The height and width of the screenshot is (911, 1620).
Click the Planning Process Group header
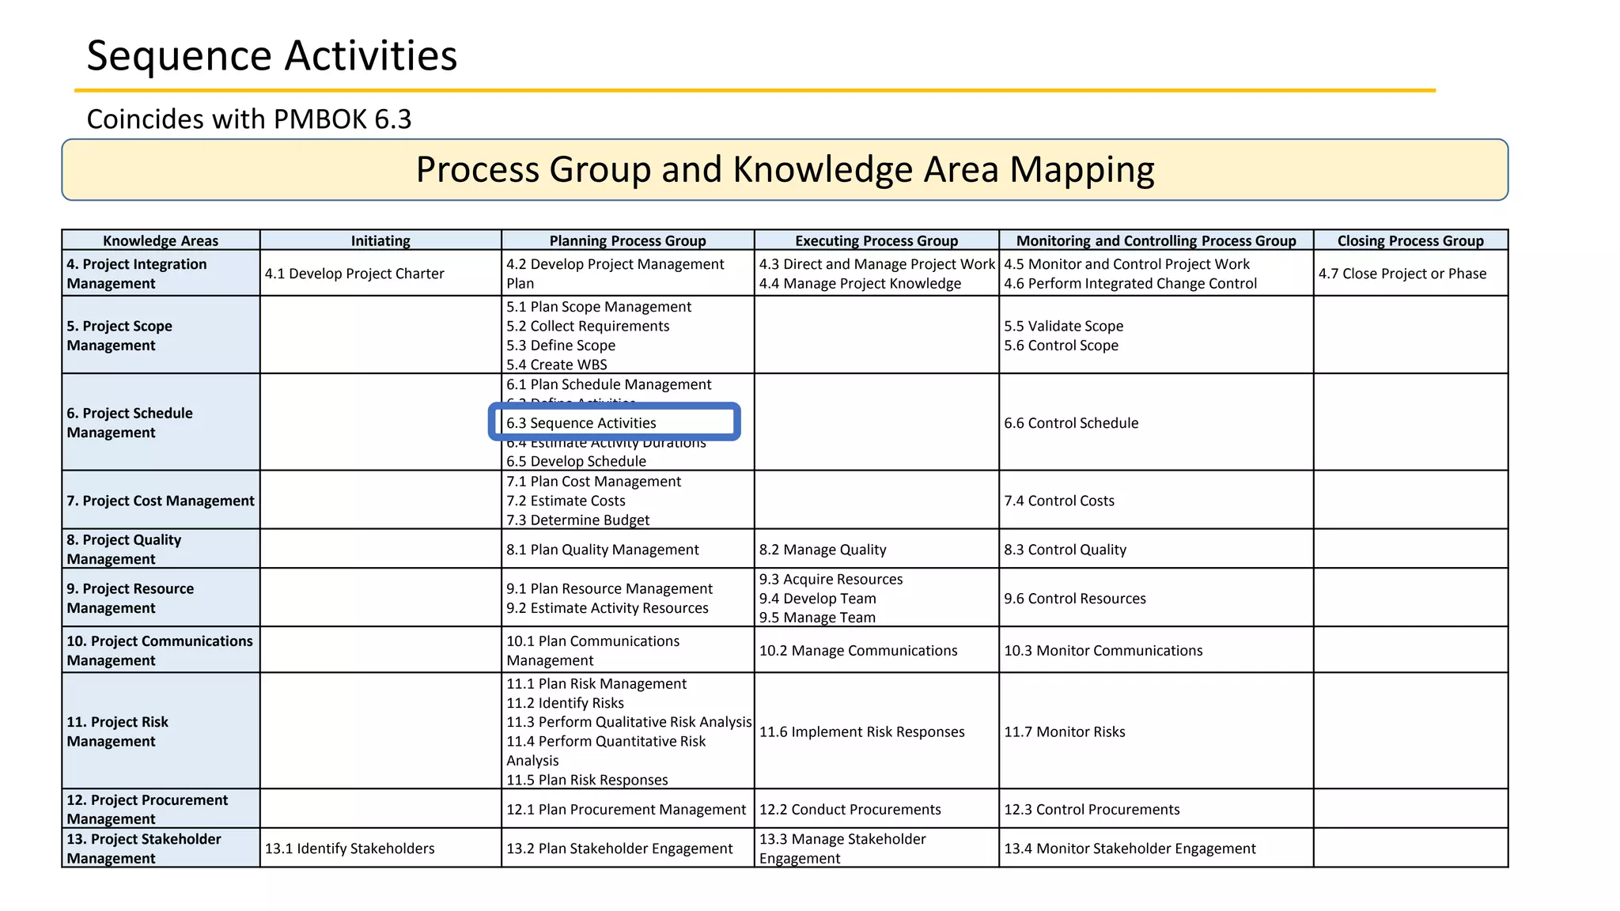pyautogui.click(x=627, y=240)
